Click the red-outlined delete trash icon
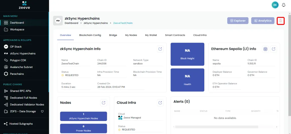The height and width of the screenshot is (134, 291). tap(280, 21)
